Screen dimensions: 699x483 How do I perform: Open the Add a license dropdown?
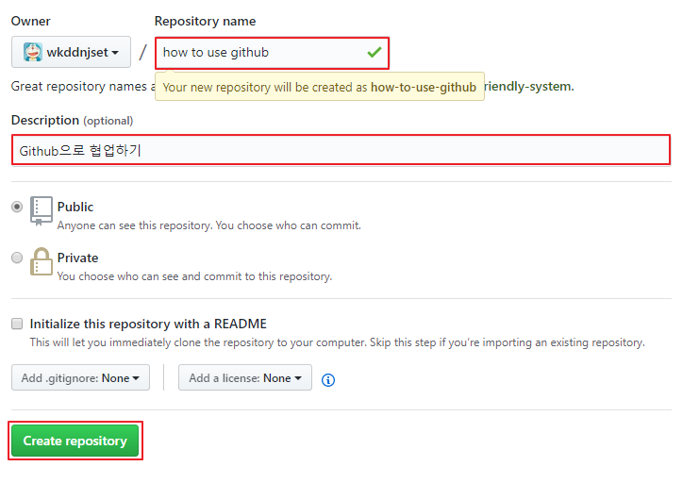click(x=245, y=377)
